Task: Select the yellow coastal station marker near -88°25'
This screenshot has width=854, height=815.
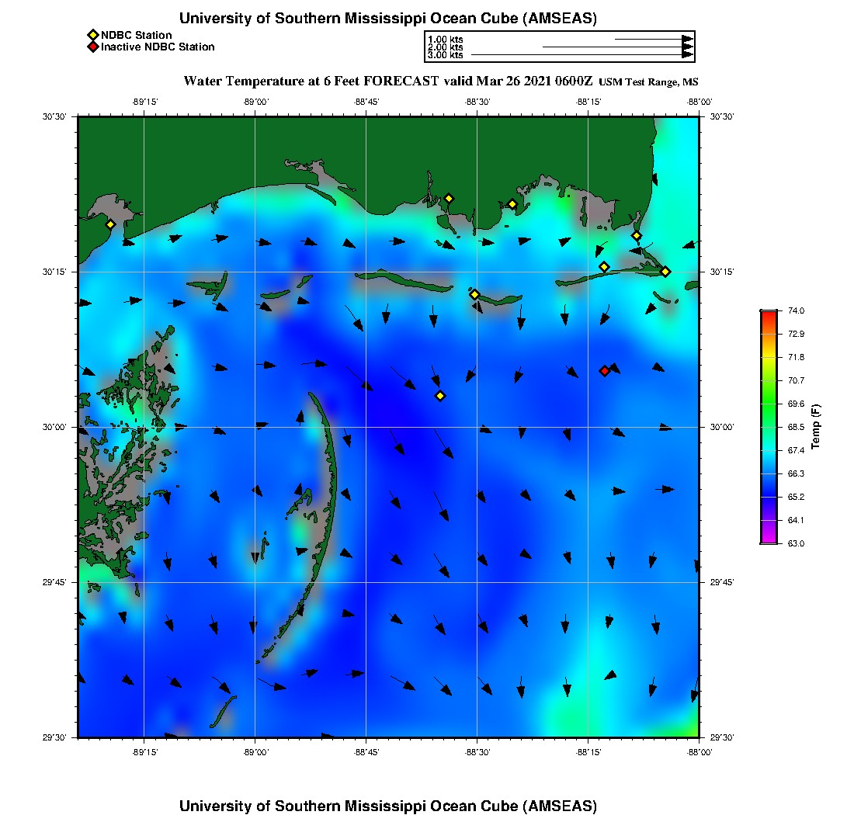Action: [x=512, y=205]
